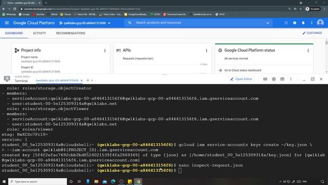
Task: Open a new browser tab
Action: [x=46, y=3]
